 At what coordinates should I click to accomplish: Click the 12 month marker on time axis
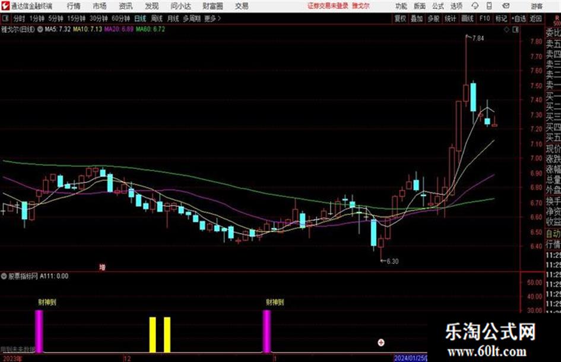[127, 359]
